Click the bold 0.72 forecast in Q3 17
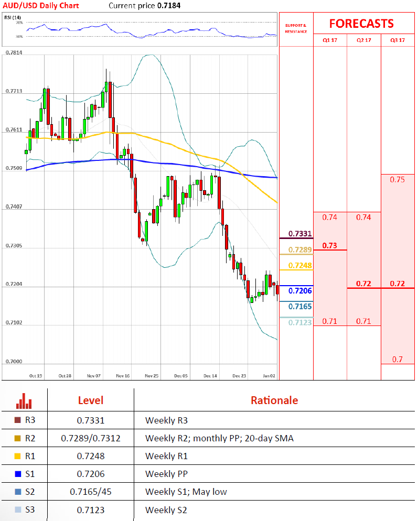418x521 pixels. [398, 284]
